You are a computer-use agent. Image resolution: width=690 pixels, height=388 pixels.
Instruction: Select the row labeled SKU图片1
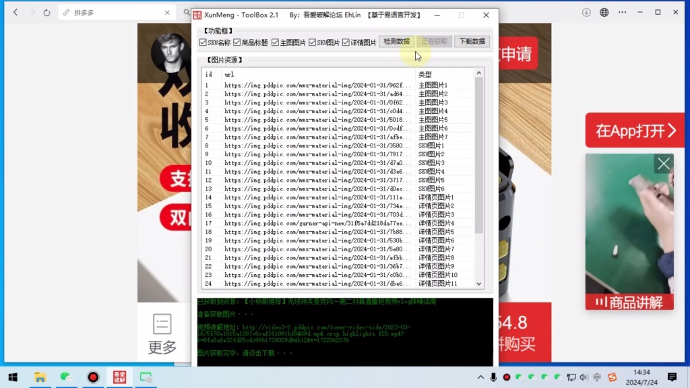338,145
